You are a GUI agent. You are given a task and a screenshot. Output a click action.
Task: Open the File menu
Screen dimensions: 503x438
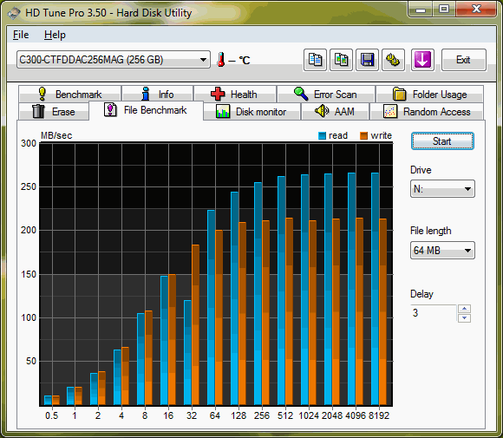coord(21,35)
